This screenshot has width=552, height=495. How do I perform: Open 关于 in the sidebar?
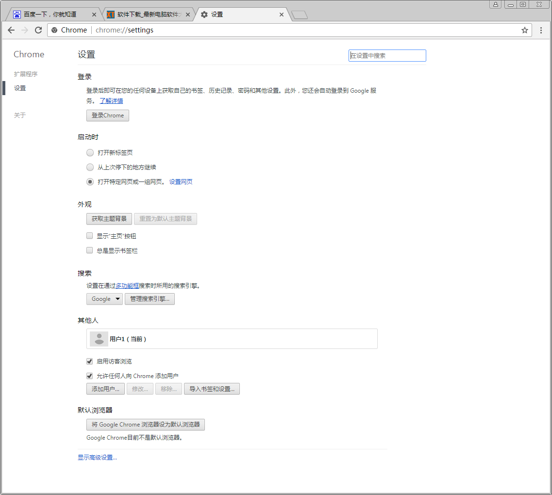click(x=20, y=115)
